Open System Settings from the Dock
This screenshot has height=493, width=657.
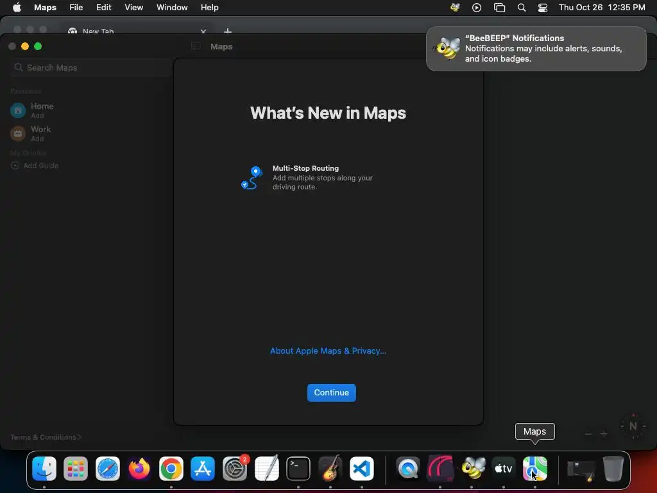[235, 469]
